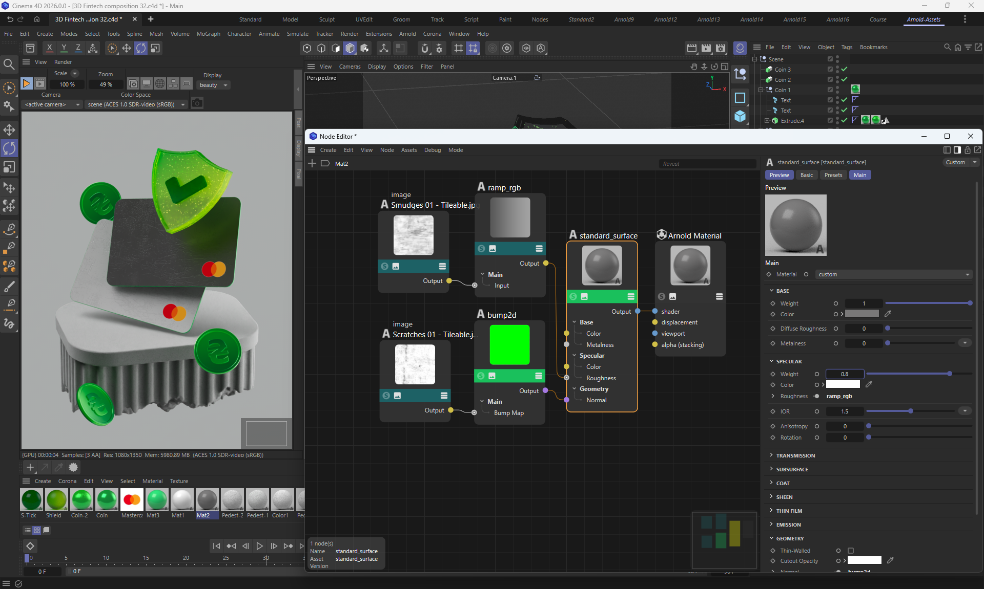Switch to the Basic tab

coord(806,175)
